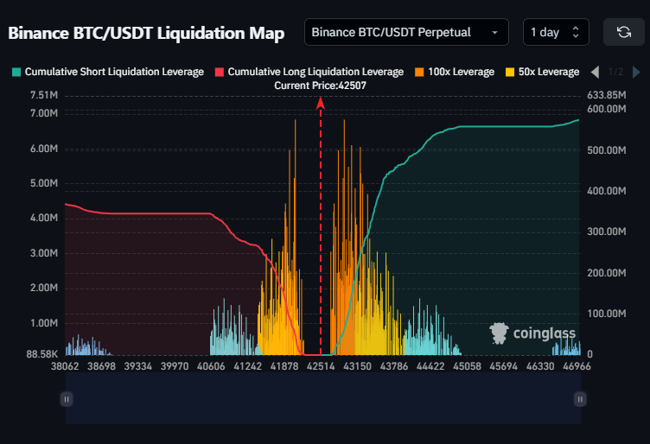Toggle the 50x Leverage legend item
650x444 pixels.
click(x=542, y=72)
